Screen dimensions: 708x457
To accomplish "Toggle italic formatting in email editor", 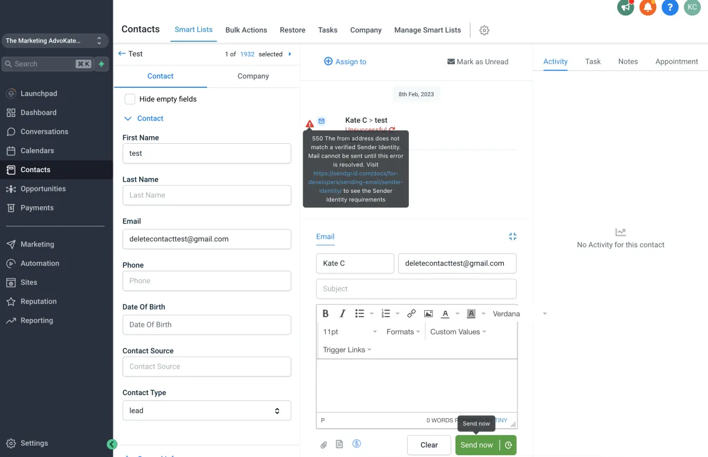I will (x=342, y=314).
